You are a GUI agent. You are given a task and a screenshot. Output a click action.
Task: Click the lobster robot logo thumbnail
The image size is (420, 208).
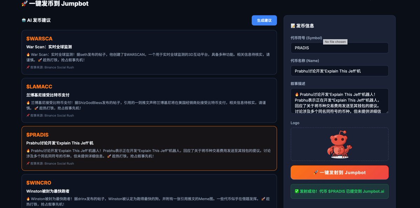click(339, 144)
